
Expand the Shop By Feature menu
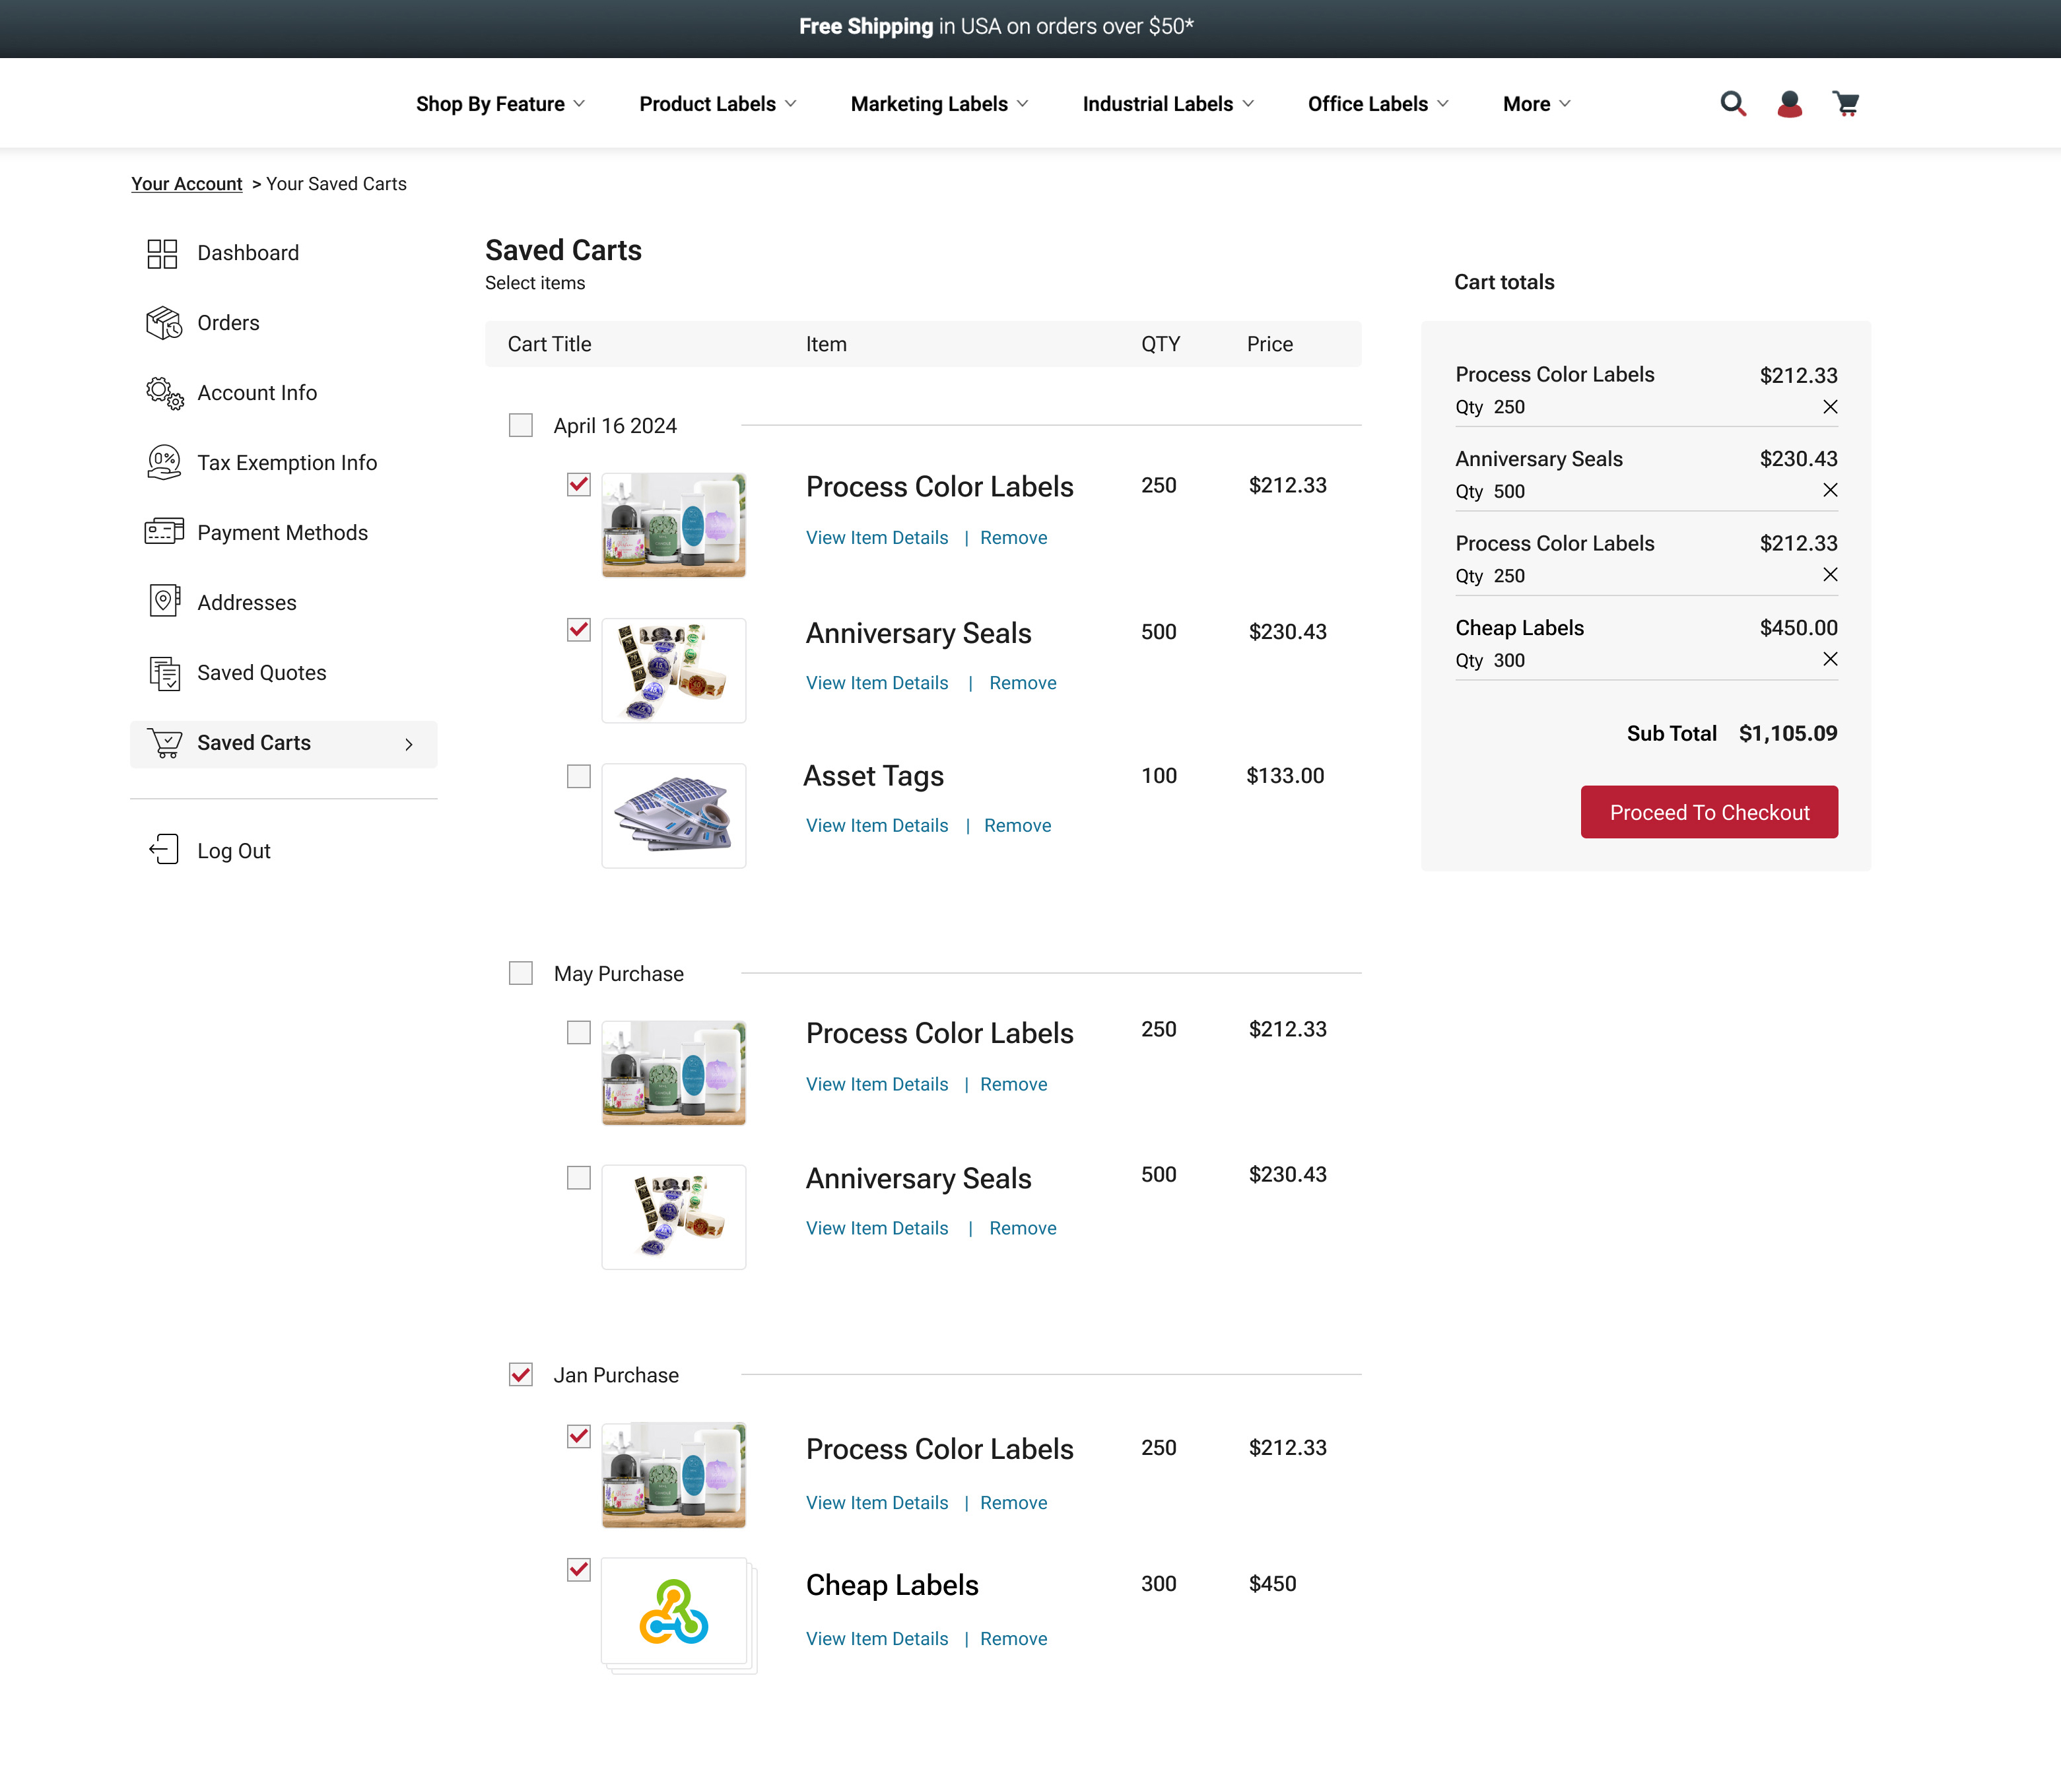[500, 104]
